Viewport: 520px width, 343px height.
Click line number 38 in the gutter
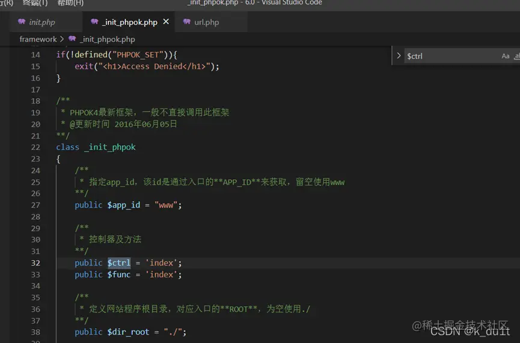(35, 332)
